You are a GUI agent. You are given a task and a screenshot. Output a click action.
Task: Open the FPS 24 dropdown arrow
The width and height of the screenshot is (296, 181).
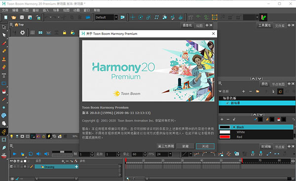170,154
